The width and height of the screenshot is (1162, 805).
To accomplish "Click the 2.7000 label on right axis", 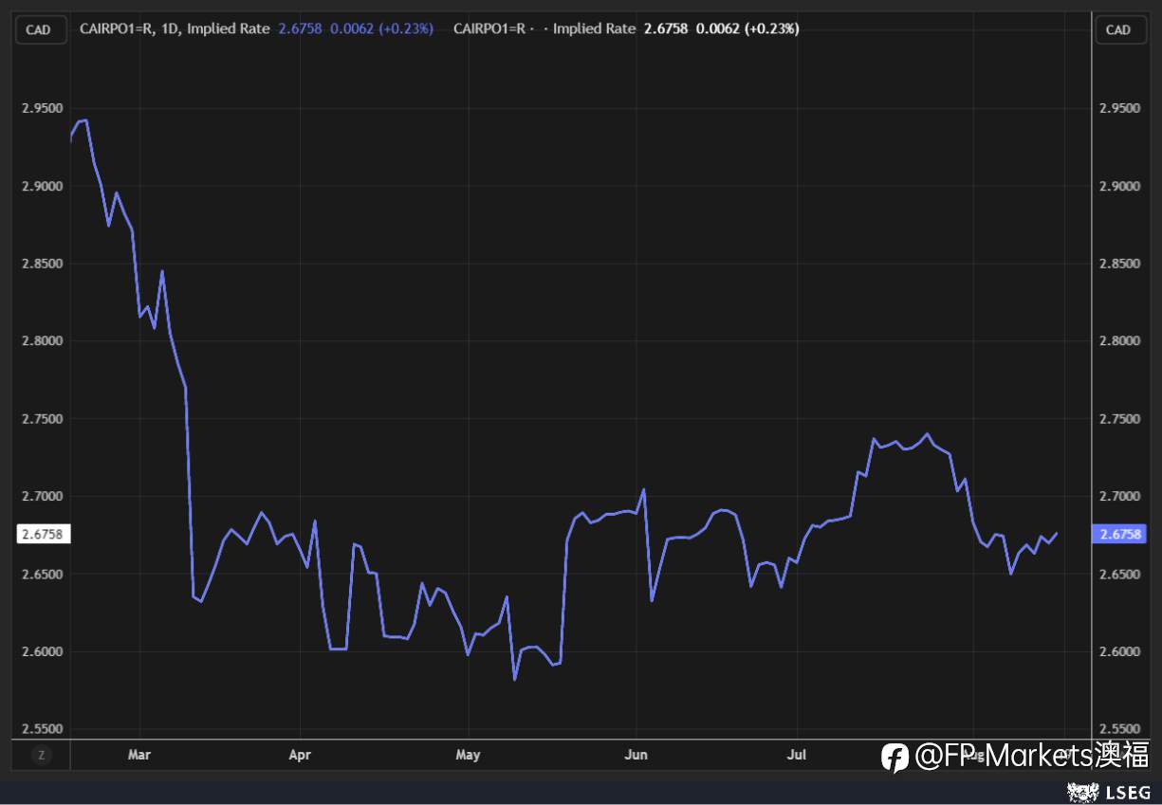I will [x=1119, y=497].
